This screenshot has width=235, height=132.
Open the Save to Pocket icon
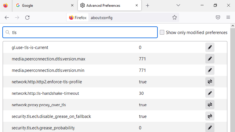218,17
